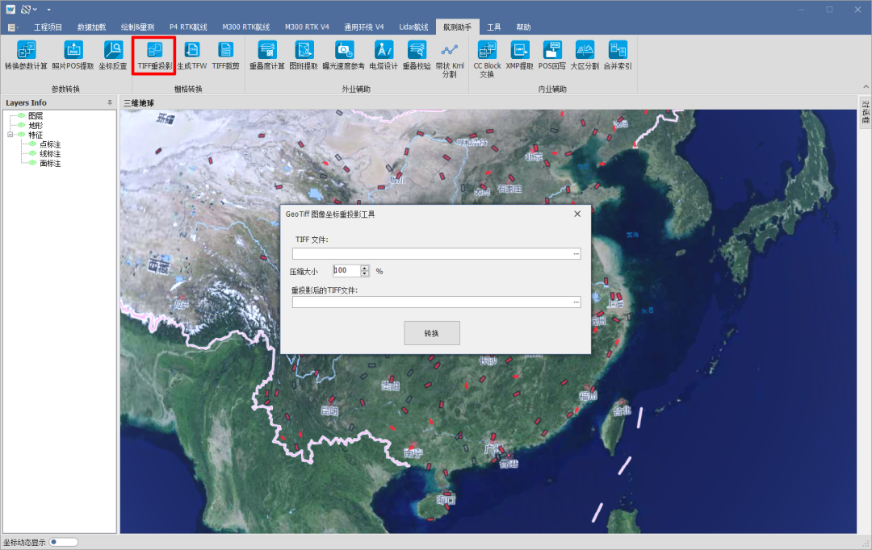Open the POS回写 tool
The height and width of the screenshot is (550, 872).
551,56
